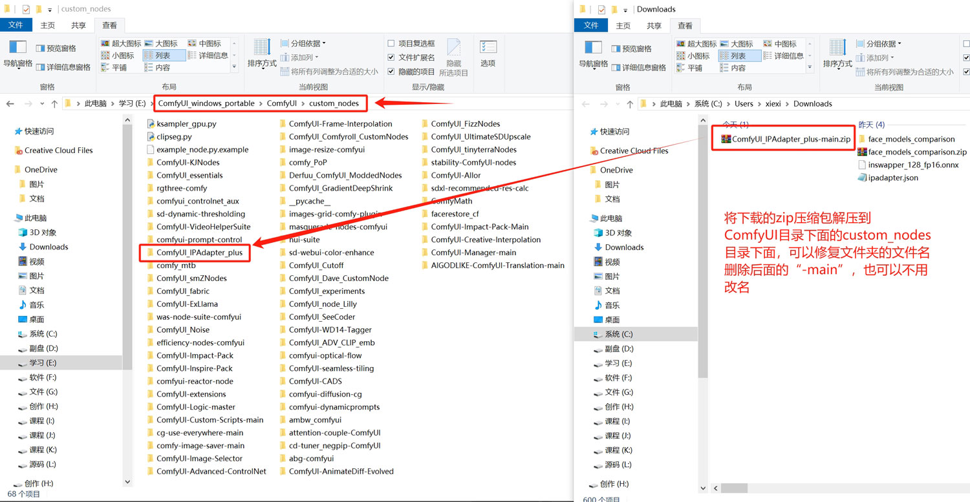Open 排序方式 menu in custom_nodes window

click(x=262, y=54)
